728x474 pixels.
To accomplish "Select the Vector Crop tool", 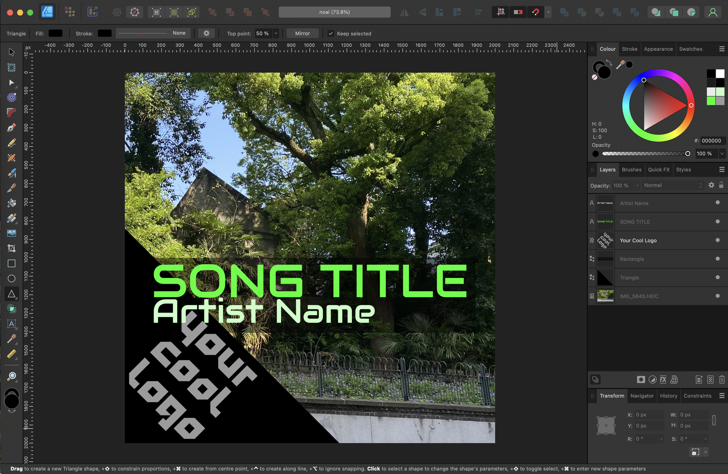I will (11, 249).
